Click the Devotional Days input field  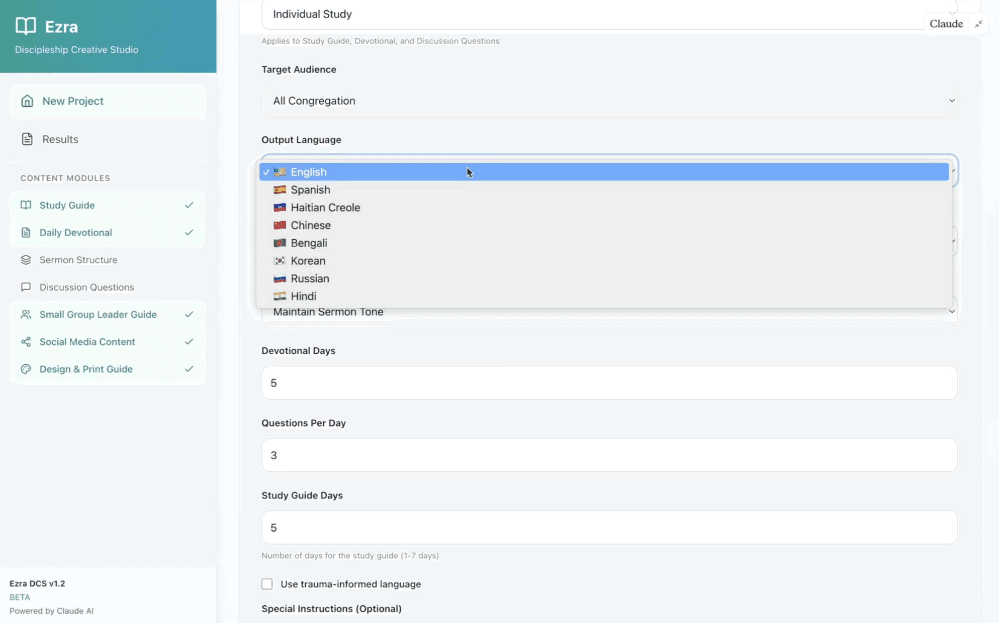tap(609, 383)
